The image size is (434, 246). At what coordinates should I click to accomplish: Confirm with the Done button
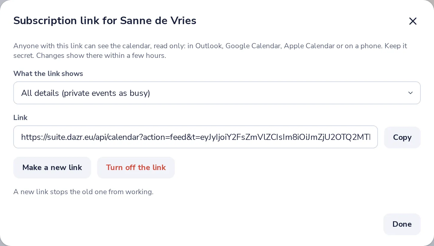point(402,224)
